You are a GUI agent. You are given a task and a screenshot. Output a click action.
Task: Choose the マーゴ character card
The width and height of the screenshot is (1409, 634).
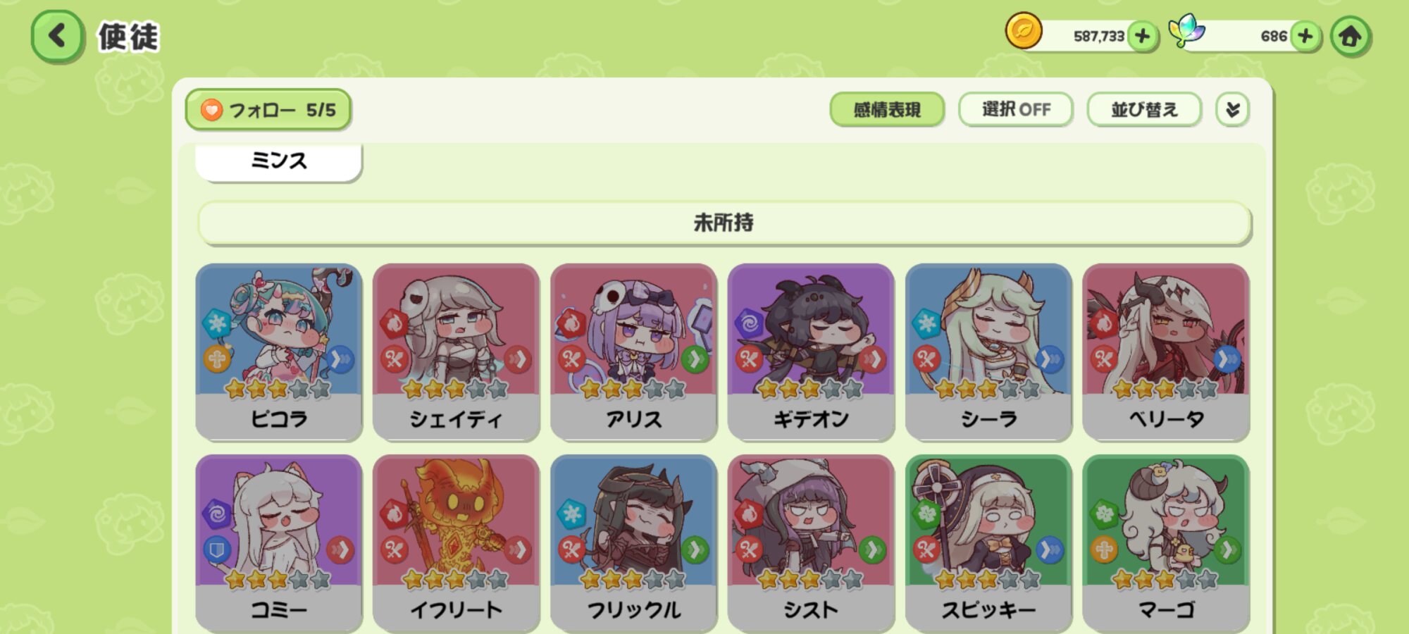pos(1166,543)
